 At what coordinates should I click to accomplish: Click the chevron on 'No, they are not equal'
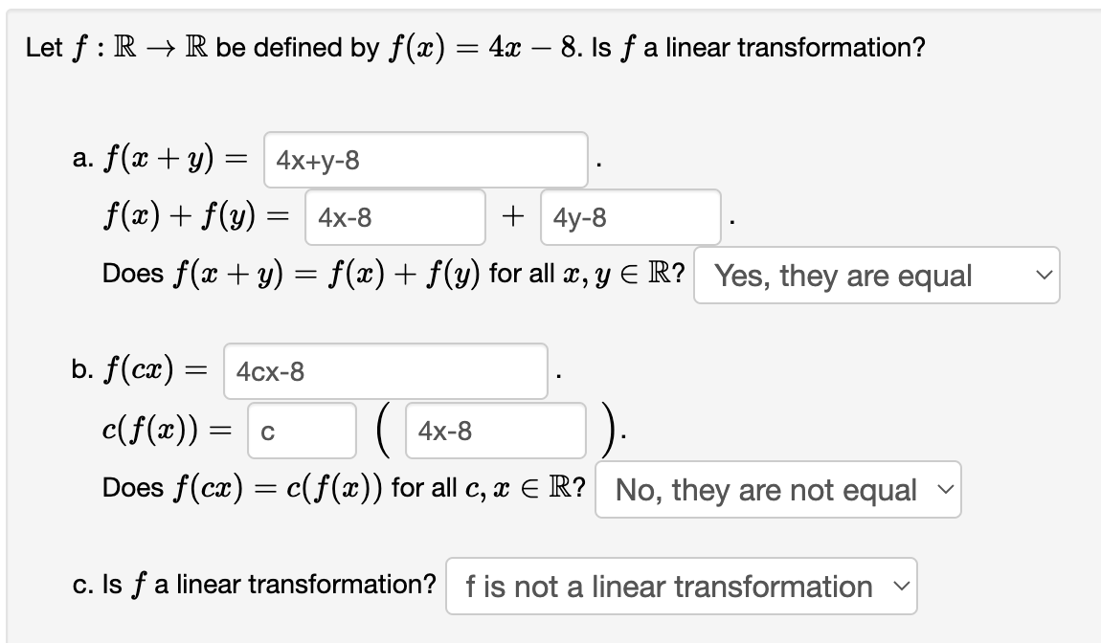click(x=948, y=489)
